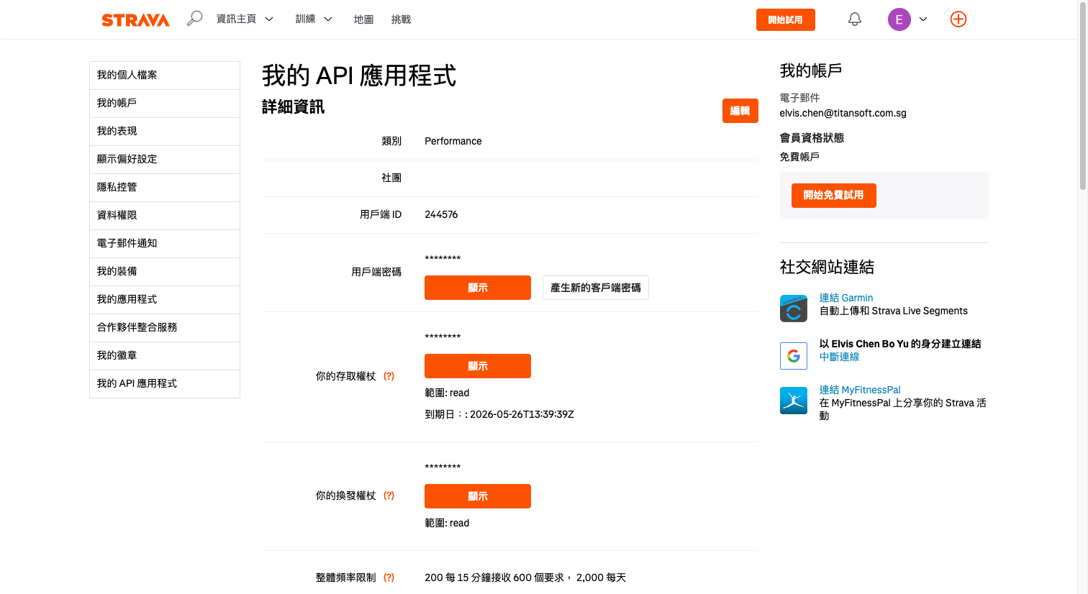Expand the 資訊主頁 dropdown chevron
Image resolution: width=1088 pixels, height=594 pixels.
pyautogui.click(x=269, y=19)
